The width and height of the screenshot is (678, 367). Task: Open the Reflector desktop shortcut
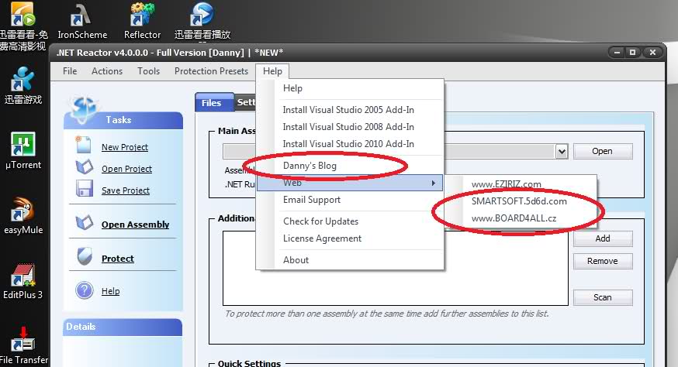(142, 22)
